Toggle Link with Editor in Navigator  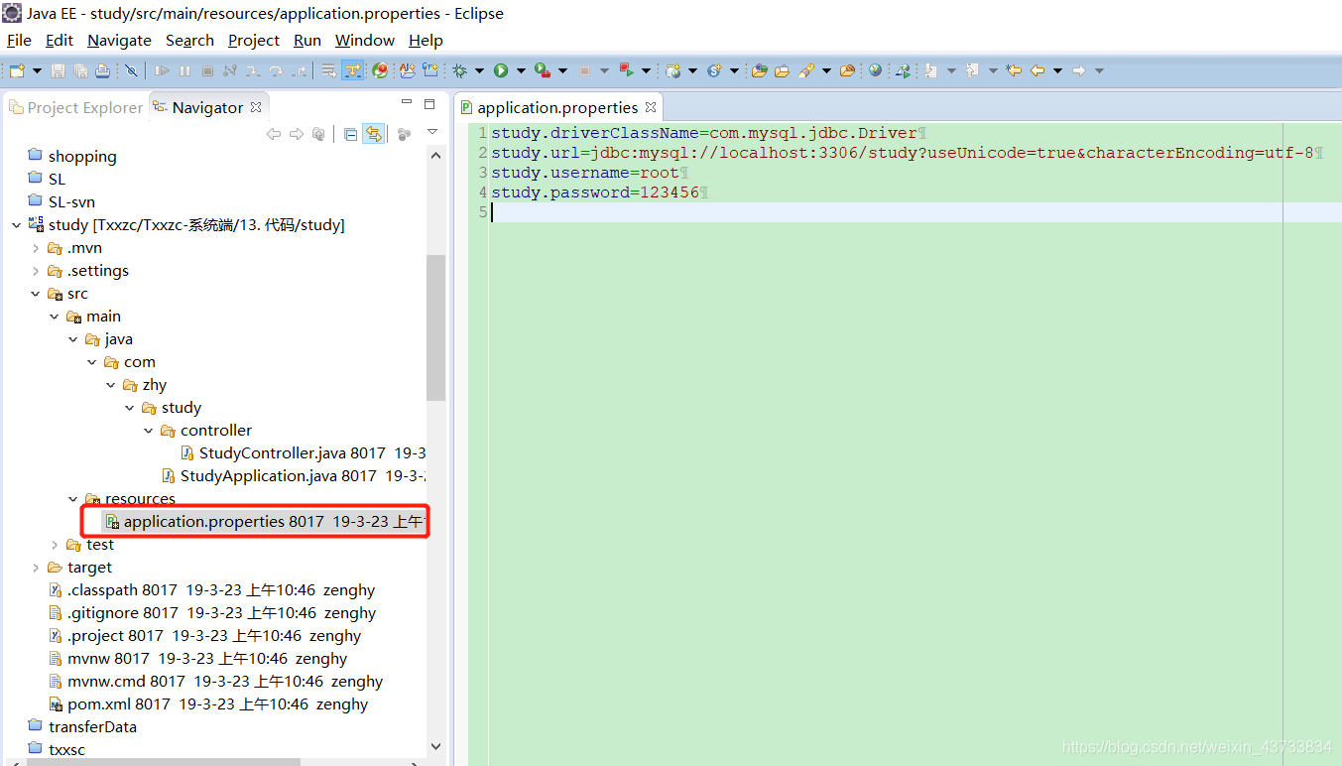pos(374,134)
